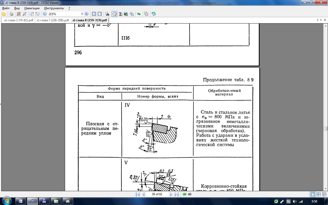Viewport: 328px width, 205px height.
Task: Click the 215% zoom value field
Action: coord(64,14)
